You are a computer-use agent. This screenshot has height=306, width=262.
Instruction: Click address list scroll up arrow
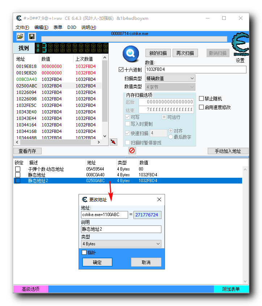[245, 169]
